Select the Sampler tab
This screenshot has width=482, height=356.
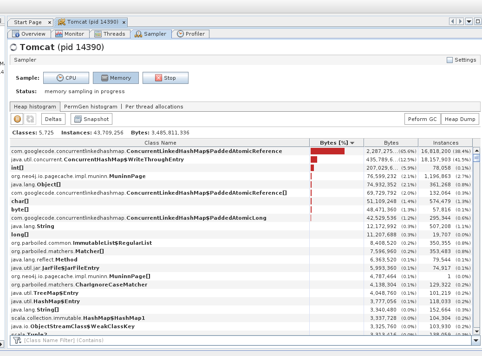coord(151,34)
